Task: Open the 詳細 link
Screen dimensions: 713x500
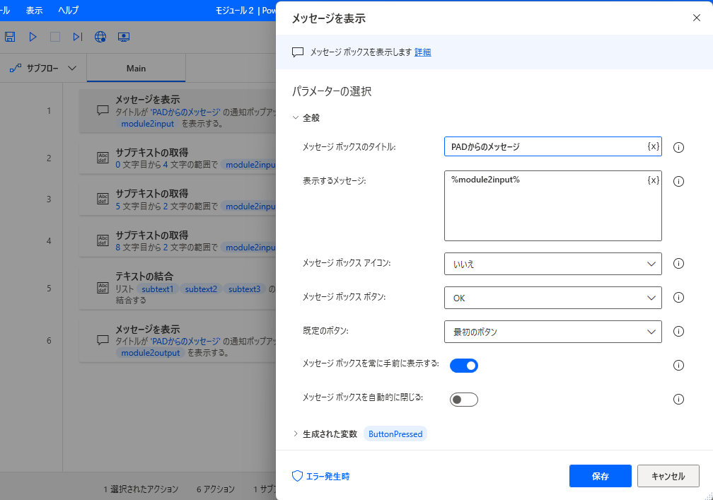Action: pyautogui.click(x=422, y=52)
